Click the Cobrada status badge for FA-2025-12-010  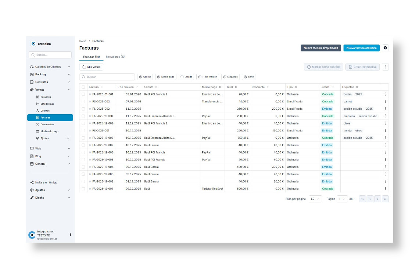pos(327,116)
